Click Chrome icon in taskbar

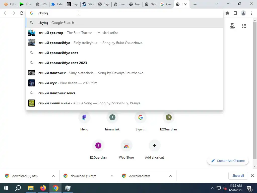55,188
